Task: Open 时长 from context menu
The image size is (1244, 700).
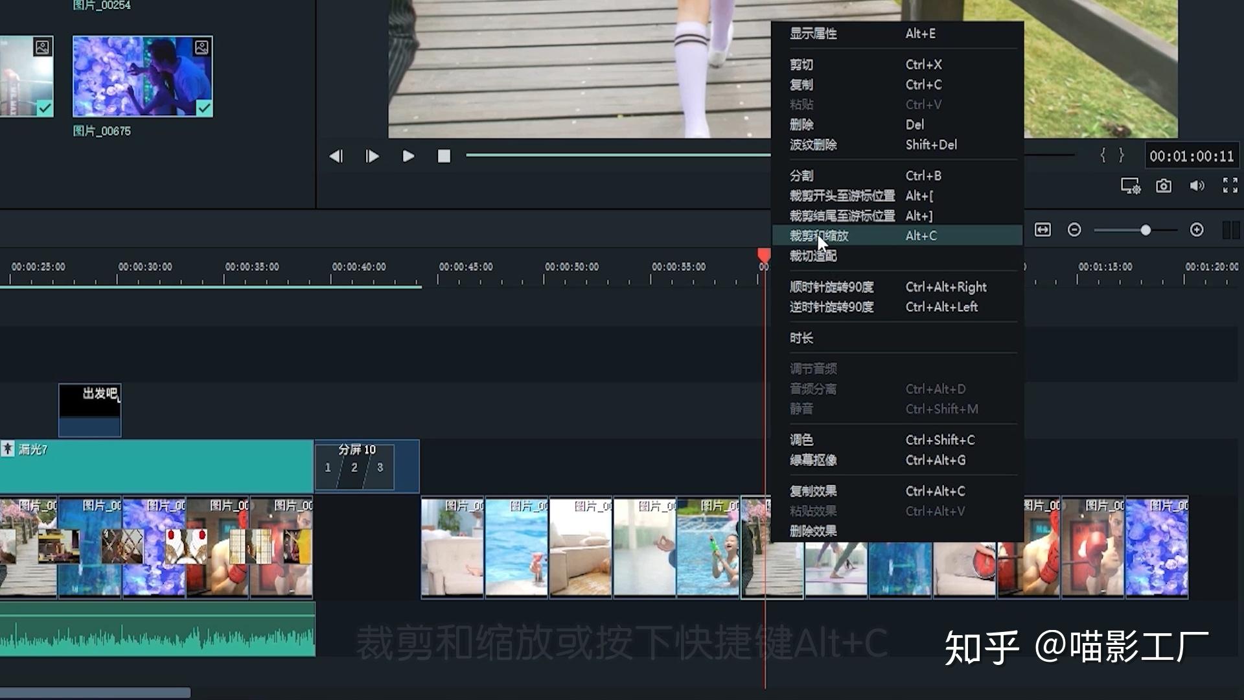Action: (897, 338)
